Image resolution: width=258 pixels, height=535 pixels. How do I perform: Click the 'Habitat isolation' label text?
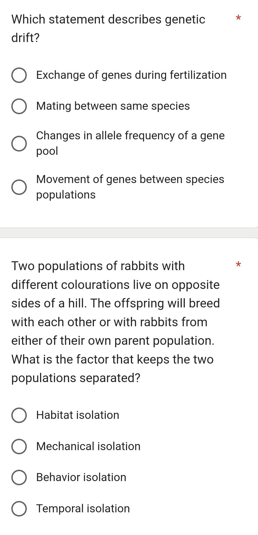[x=77, y=415]
